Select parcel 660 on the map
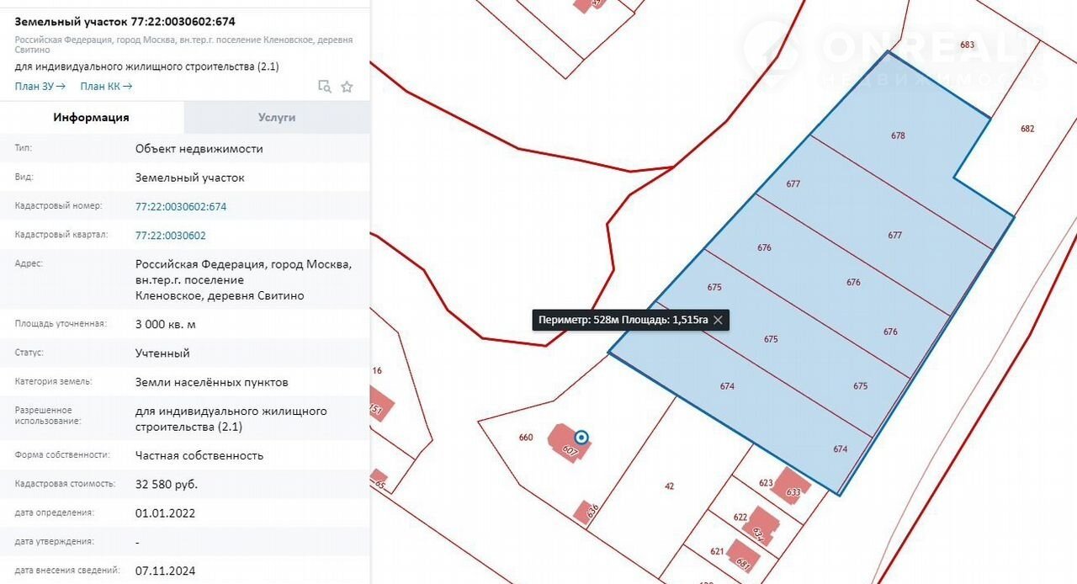 click(x=526, y=437)
